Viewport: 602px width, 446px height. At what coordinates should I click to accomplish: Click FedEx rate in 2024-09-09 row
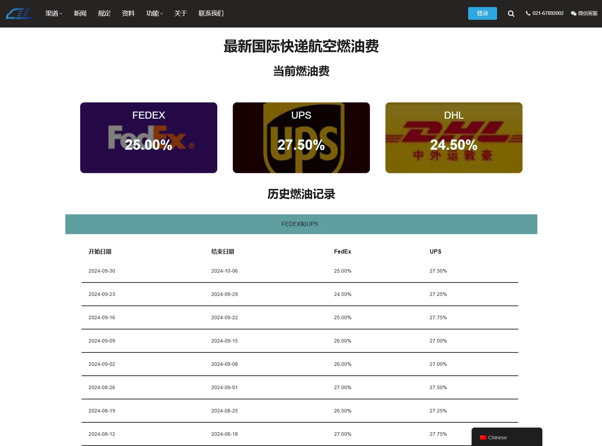pyautogui.click(x=342, y=341)
